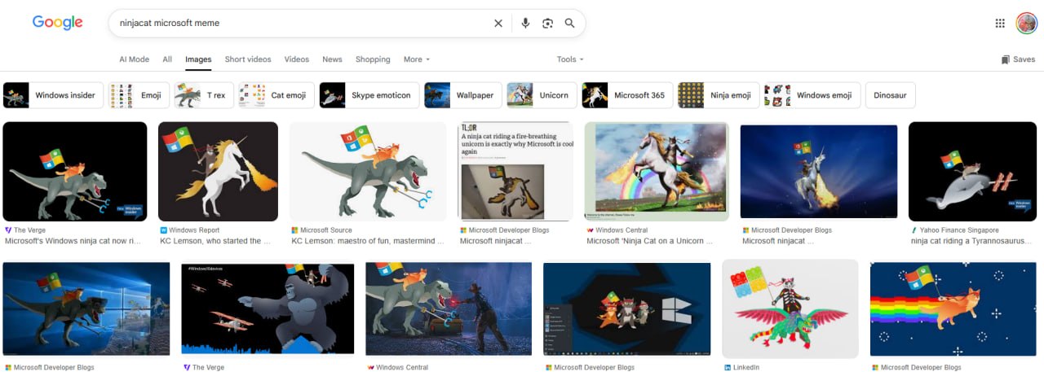Expand the More dropdown

(x=416, y=59)
